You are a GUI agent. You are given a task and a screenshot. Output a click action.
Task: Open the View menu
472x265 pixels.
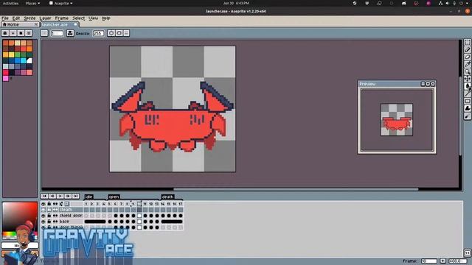(x=93, y=18)
